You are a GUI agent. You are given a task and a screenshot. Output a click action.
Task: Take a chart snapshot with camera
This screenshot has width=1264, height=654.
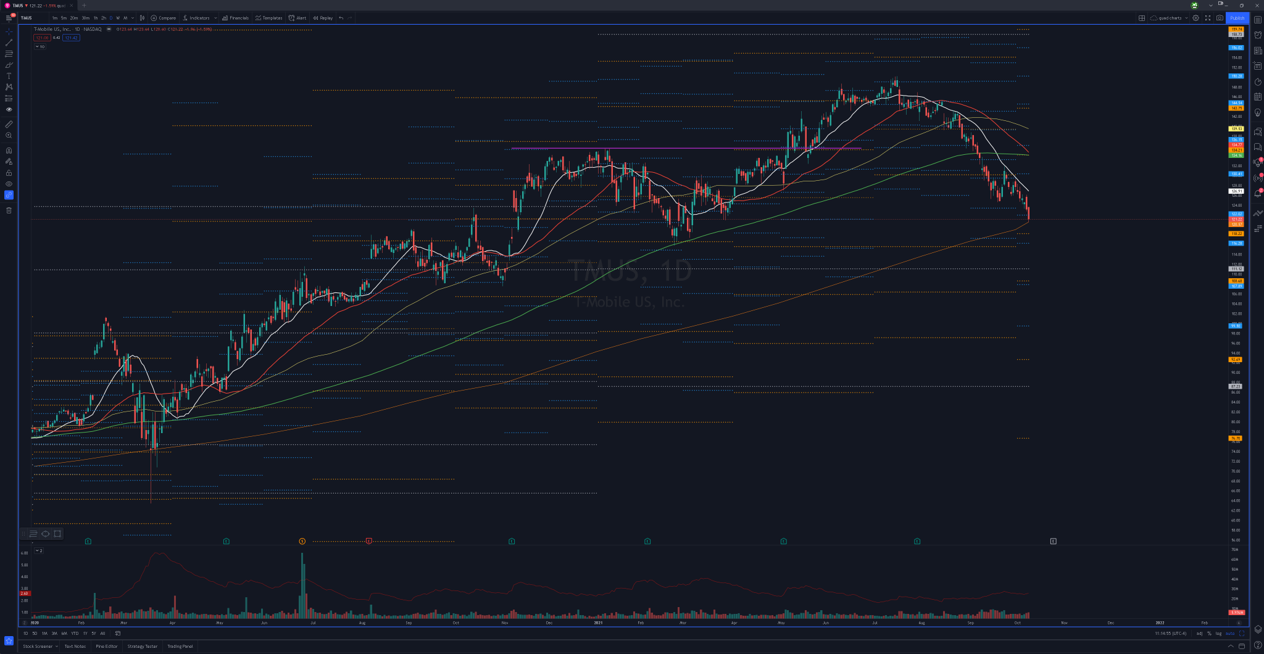1220,18
